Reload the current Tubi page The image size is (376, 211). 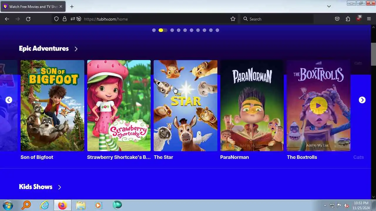(x=28, y=19)
